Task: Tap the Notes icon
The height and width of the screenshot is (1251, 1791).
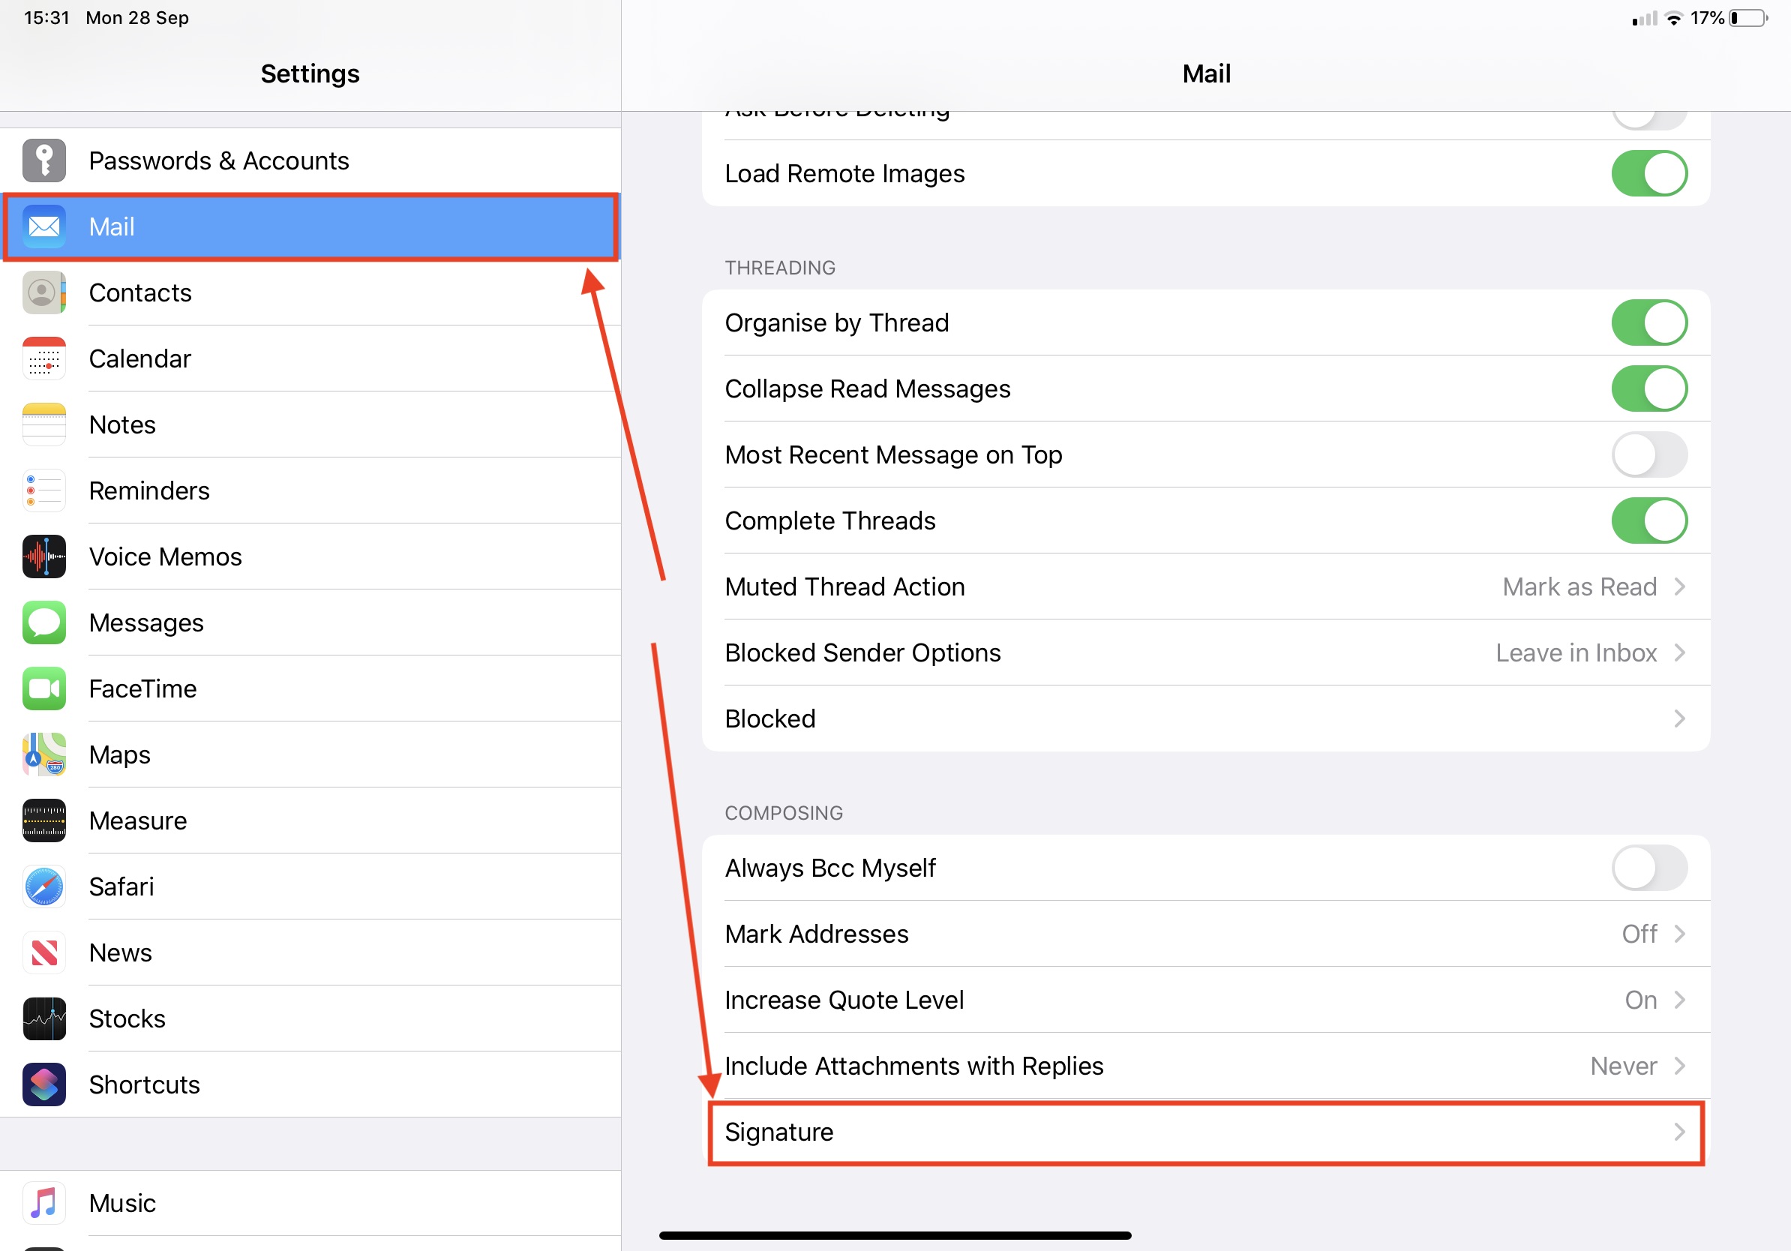Action: pyautogui.click(x=43, y=425)
